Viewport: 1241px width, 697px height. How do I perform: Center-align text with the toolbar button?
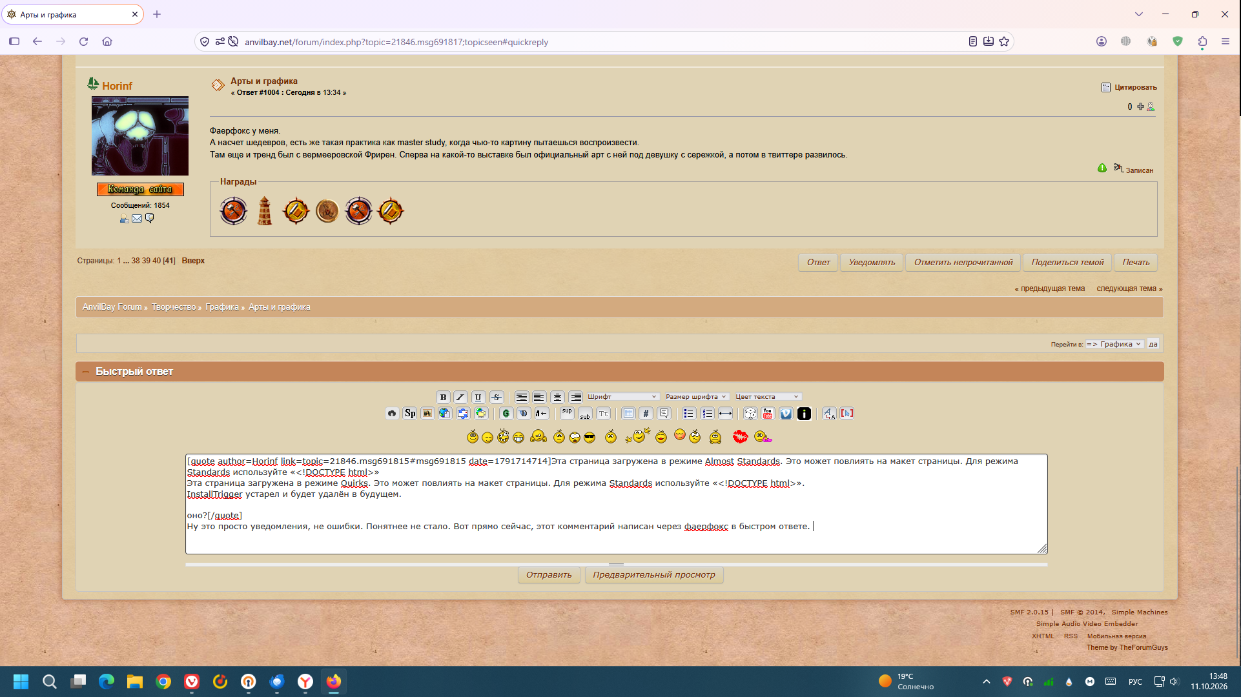click(557, 397)
